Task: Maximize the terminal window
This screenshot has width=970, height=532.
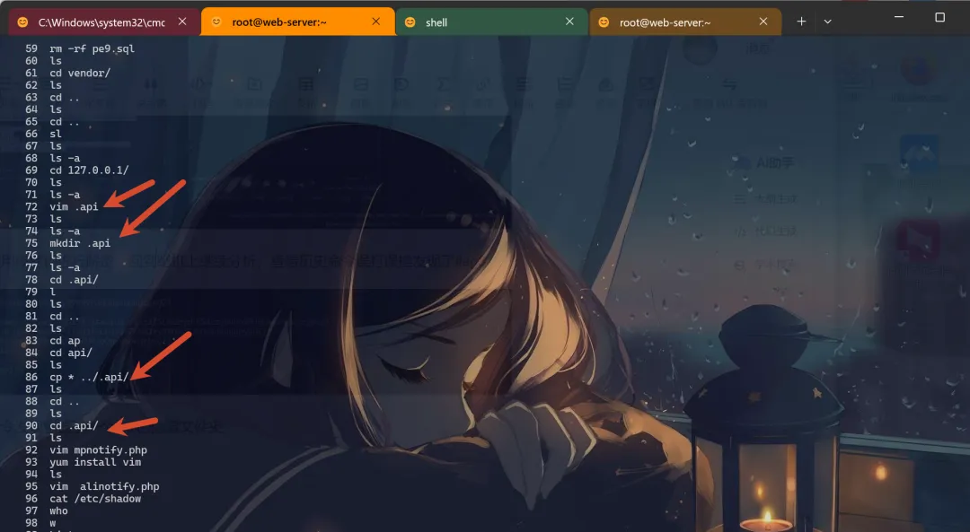Action: pyautogui.click(x=939, y=17)
